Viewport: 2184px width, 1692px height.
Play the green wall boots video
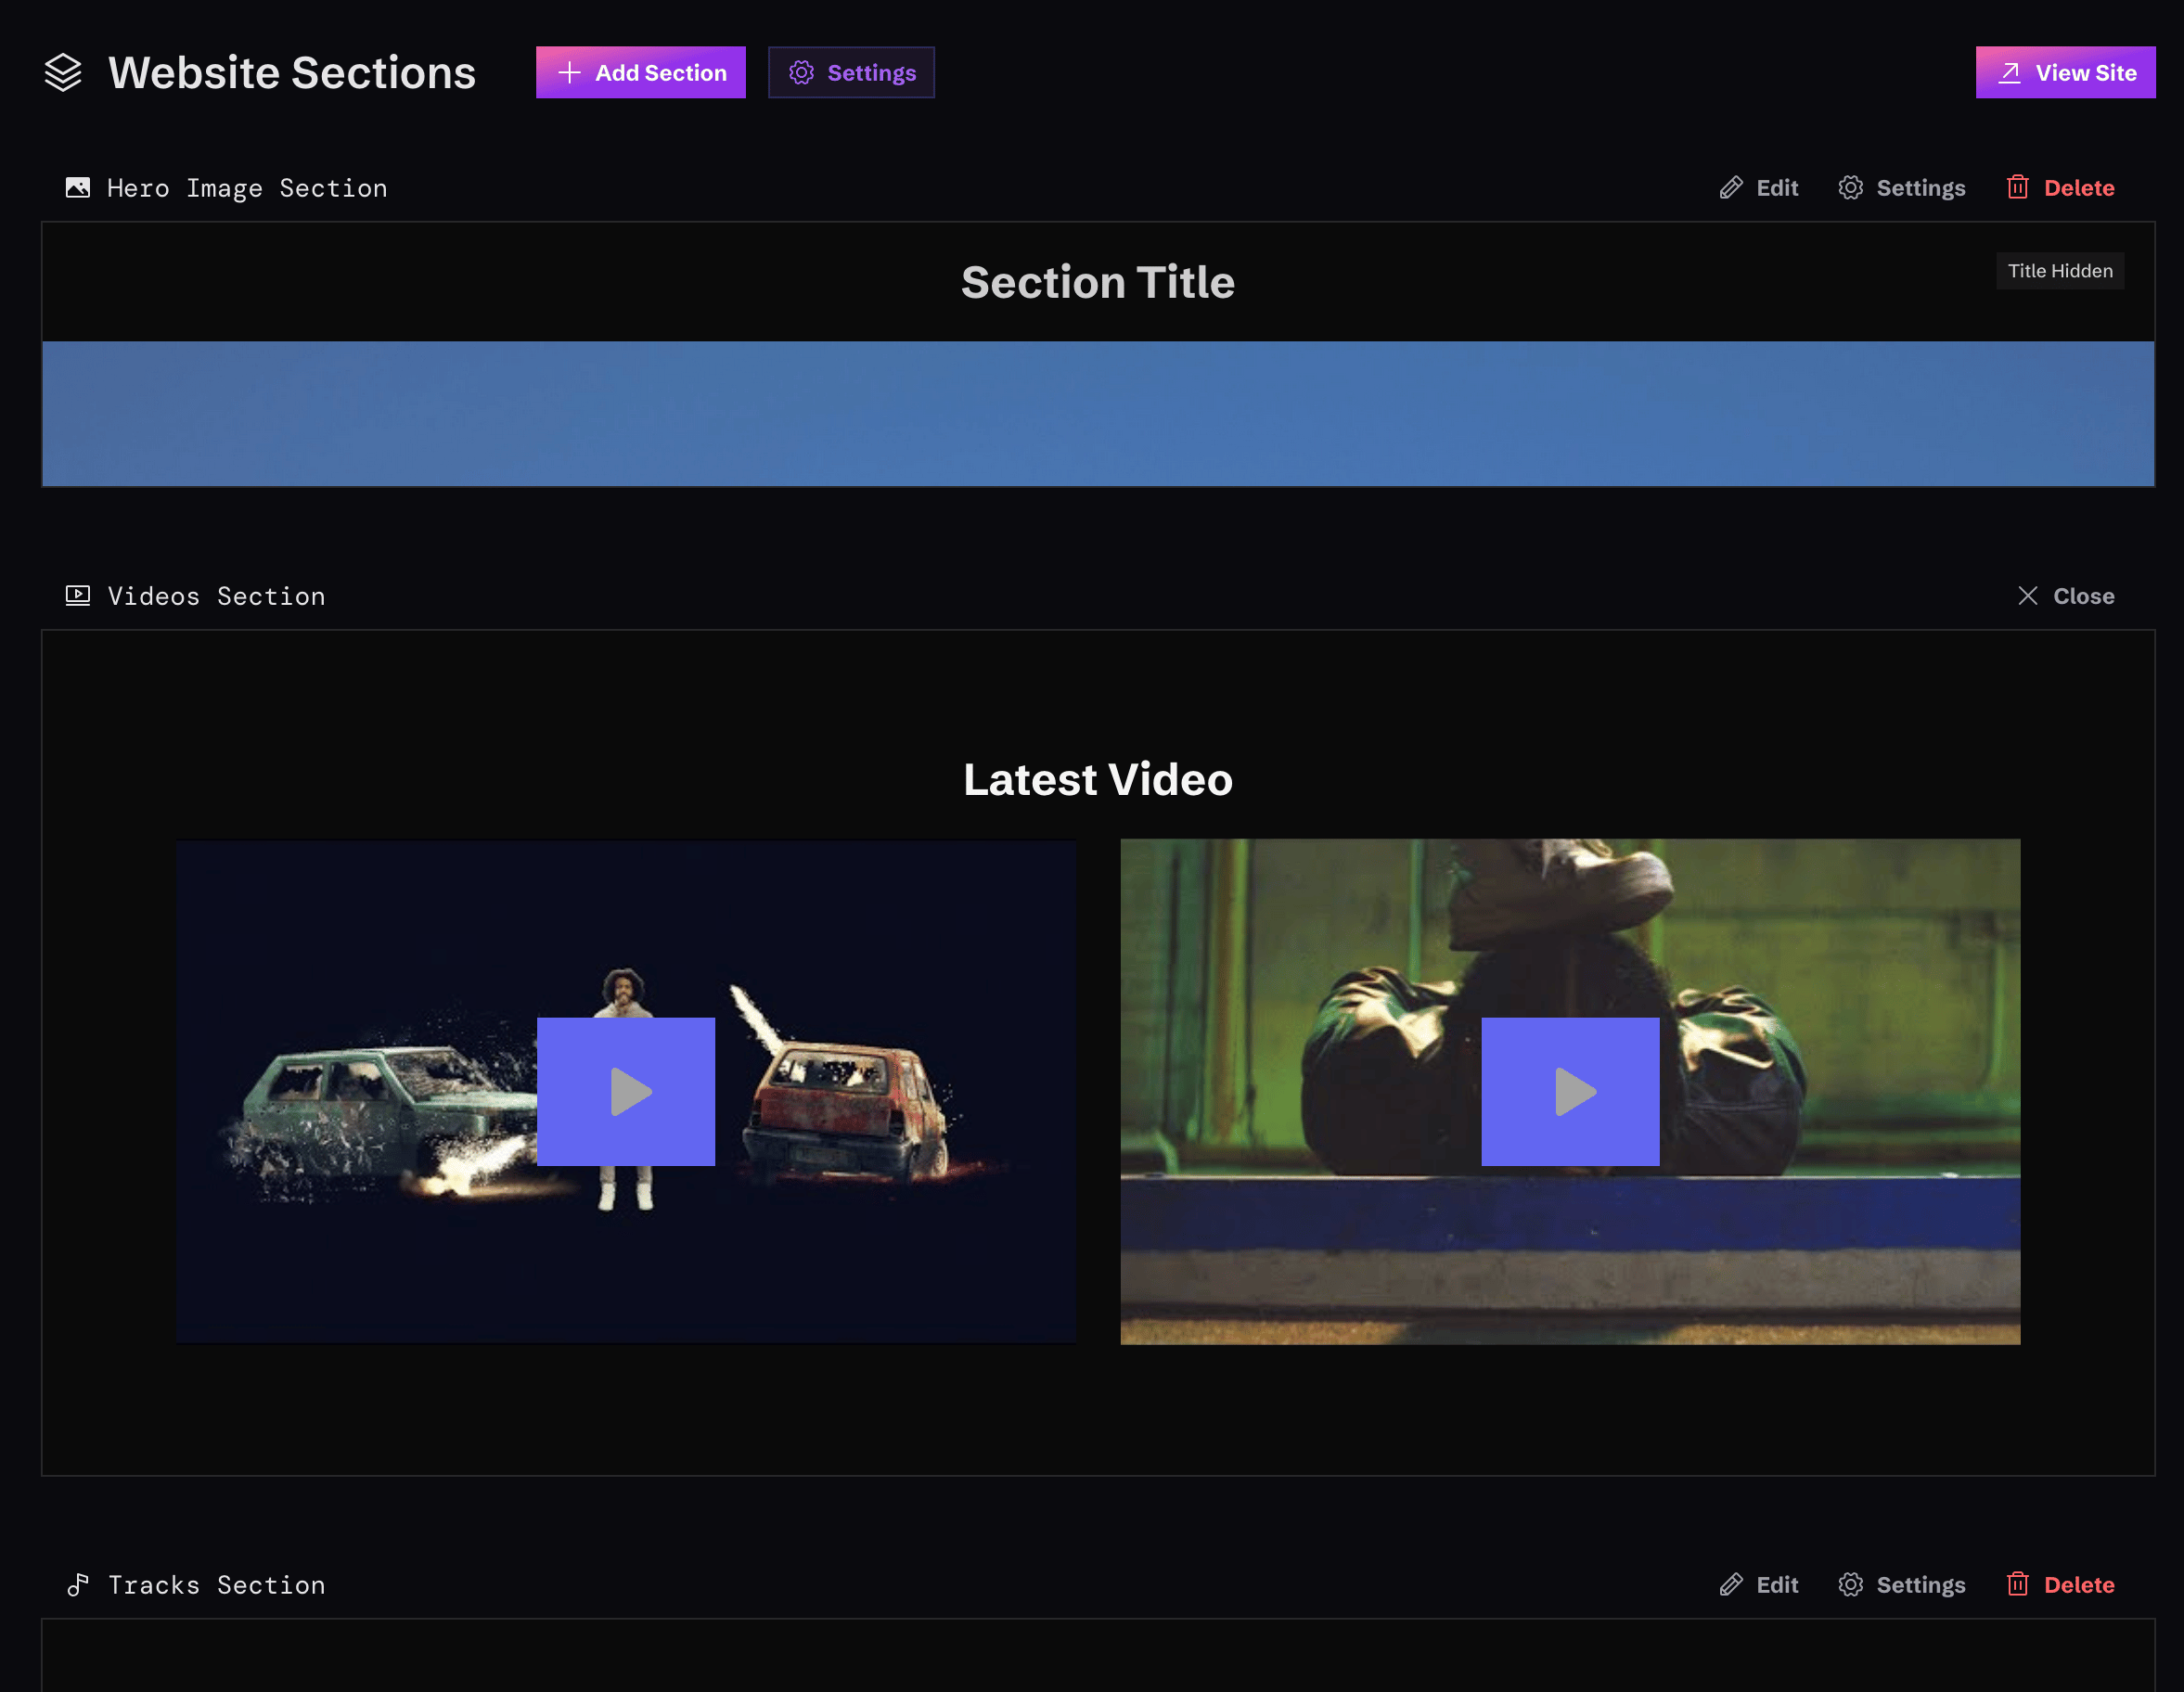coord(1570,1092)
